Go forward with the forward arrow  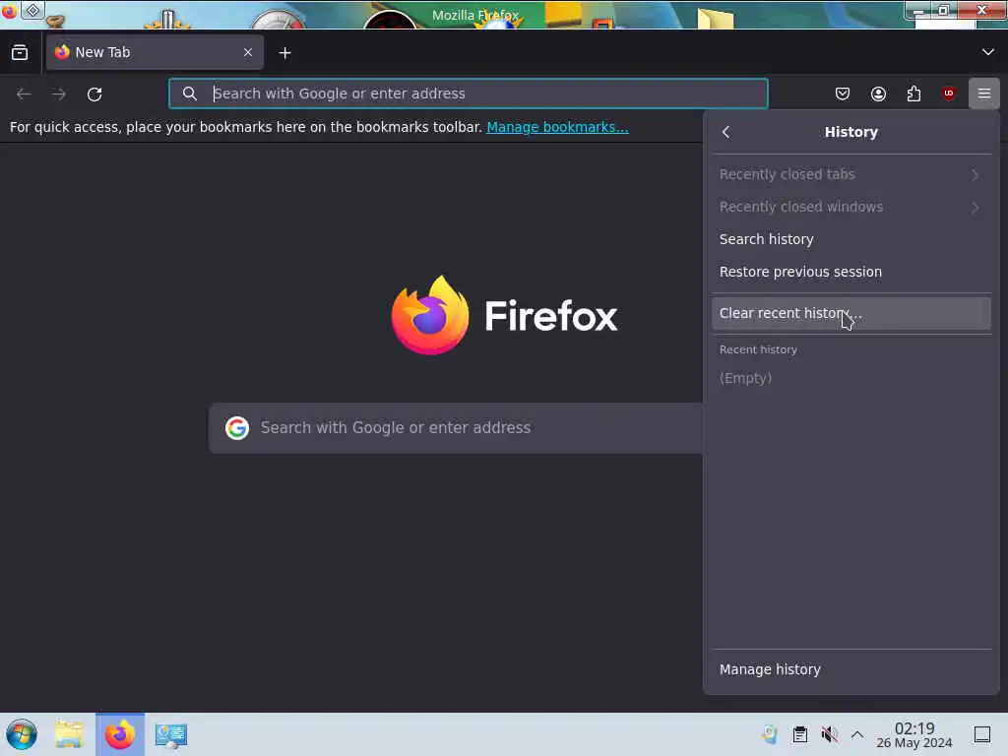59,94
